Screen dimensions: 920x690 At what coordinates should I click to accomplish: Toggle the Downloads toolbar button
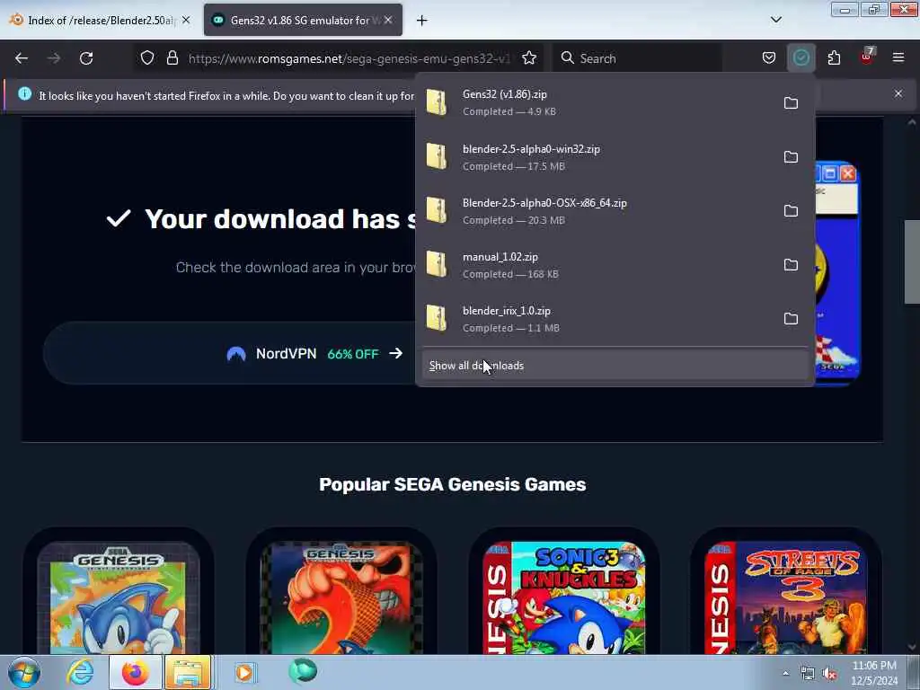(x=801, y=57)
